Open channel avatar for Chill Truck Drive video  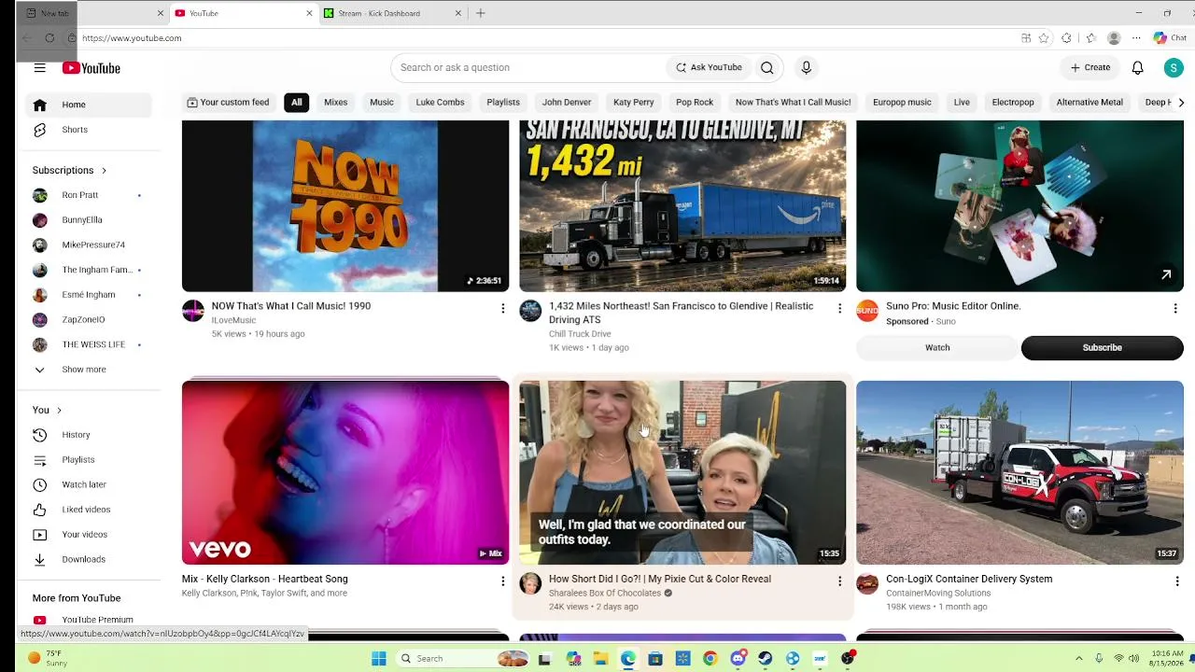[x=530, y=311]
